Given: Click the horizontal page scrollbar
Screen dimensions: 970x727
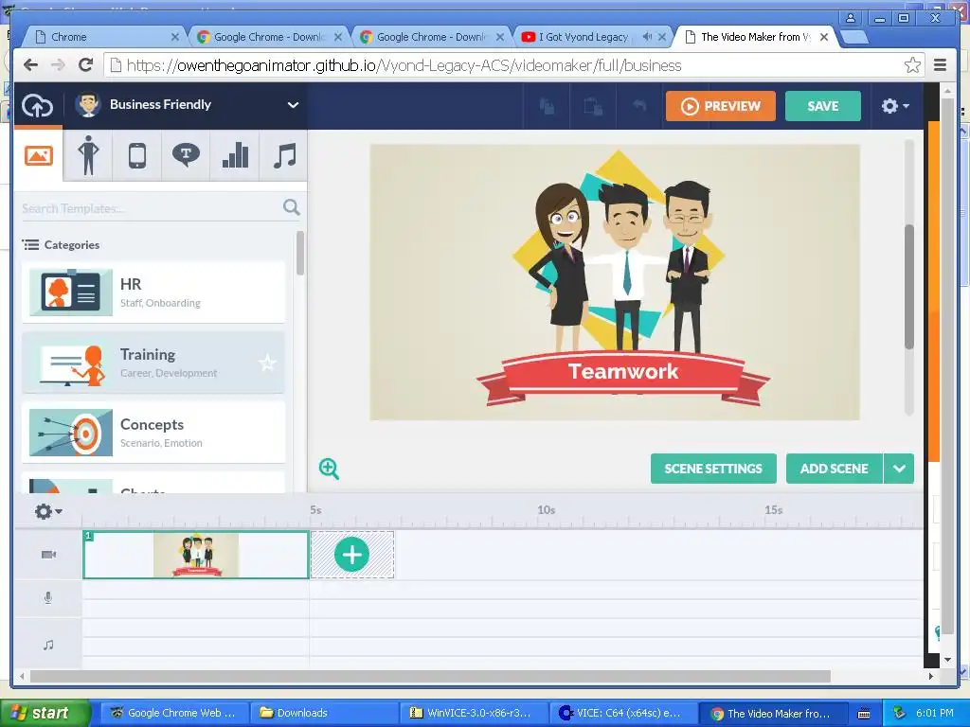Looking at the screenshot, I should point(431,676).
